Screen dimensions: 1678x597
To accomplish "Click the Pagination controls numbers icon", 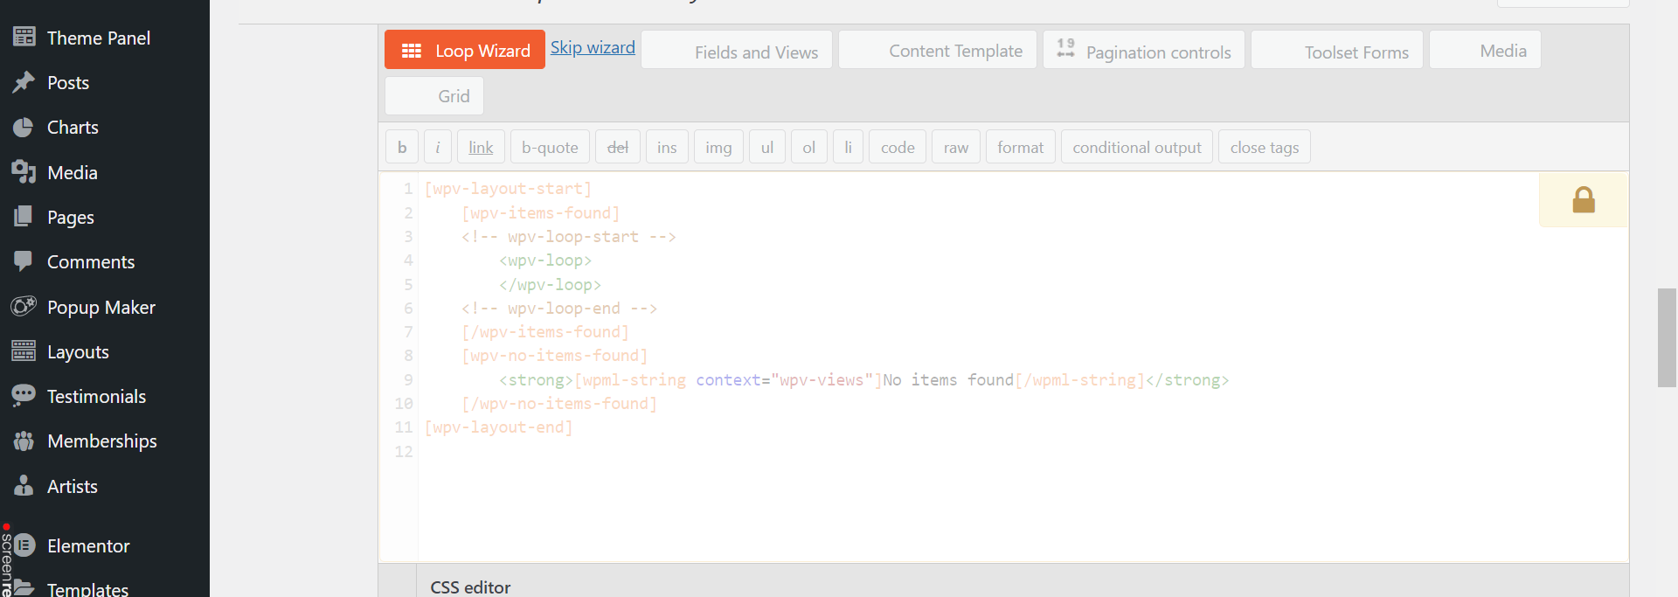I will pos(1065,48).
